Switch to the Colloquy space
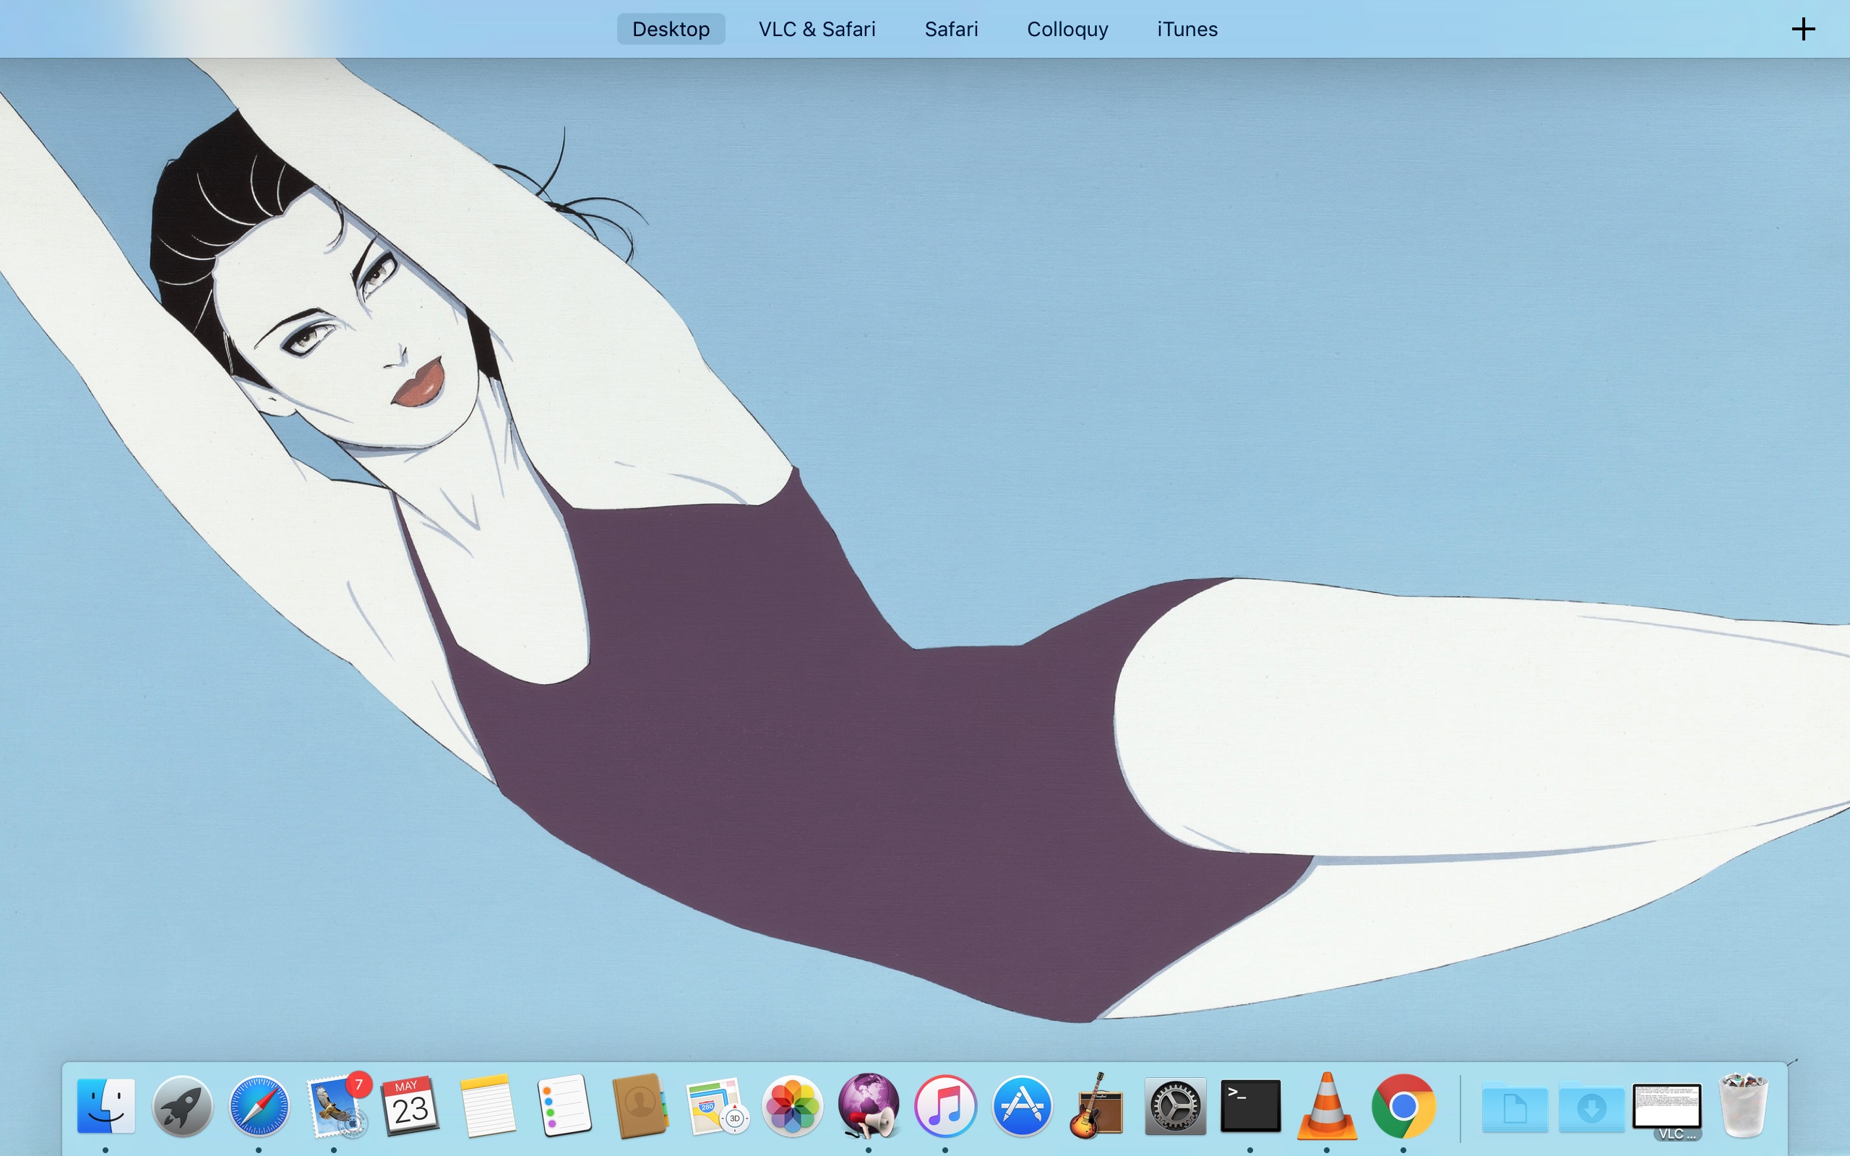1850x1156 pixels. point(1067,29)
